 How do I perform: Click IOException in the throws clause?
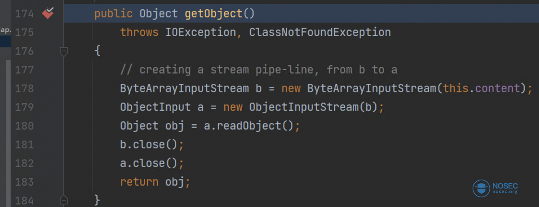[200, 32]
